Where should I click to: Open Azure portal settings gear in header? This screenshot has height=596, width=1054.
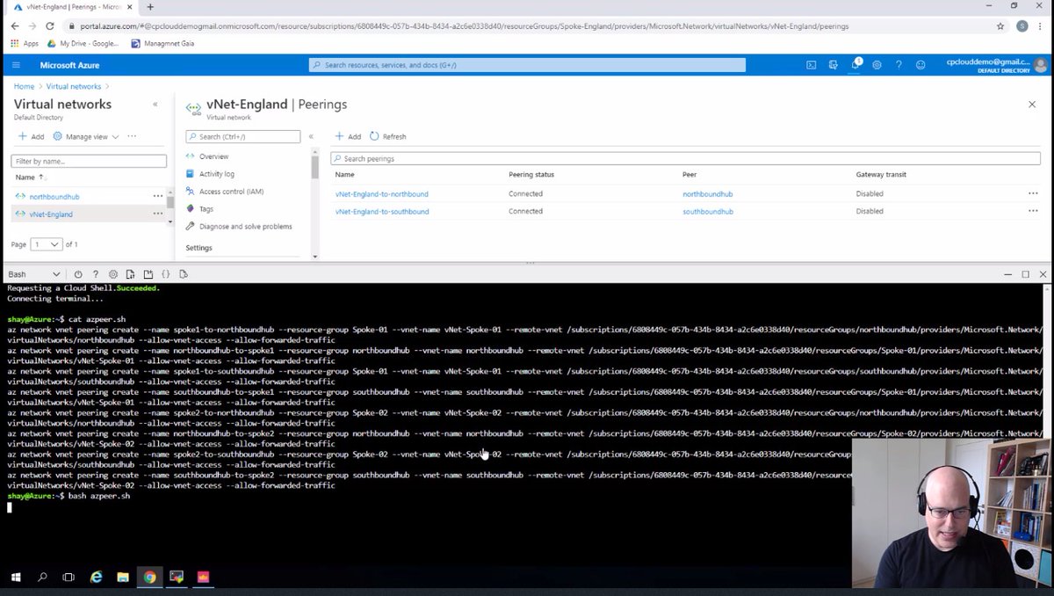click(877, 65)
